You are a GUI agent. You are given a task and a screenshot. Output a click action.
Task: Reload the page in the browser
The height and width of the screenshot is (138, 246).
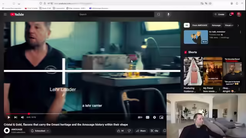click(14, 3)
